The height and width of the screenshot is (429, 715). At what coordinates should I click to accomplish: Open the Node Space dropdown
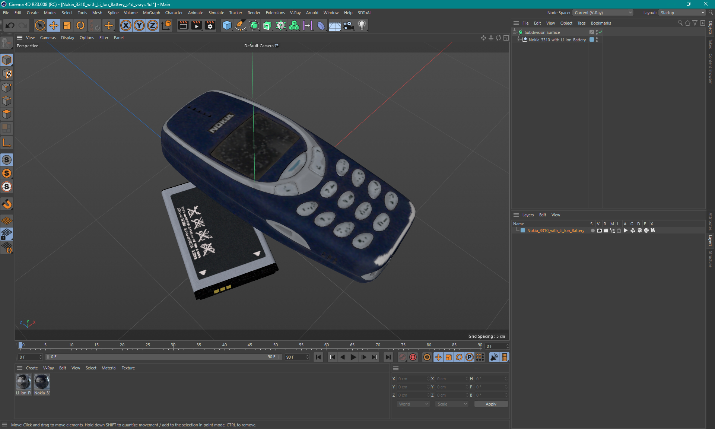tap(603, 13)
